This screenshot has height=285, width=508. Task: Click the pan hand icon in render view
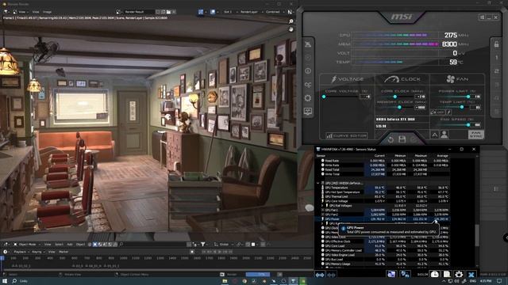click(291, 29)
